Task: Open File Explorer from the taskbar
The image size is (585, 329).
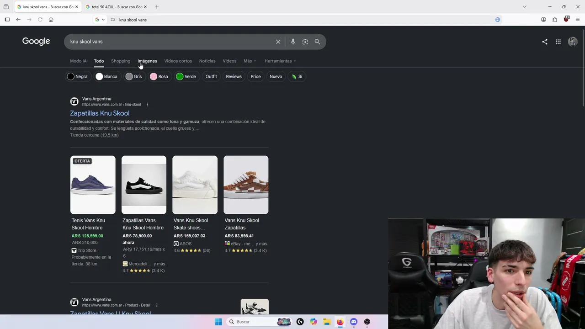Action: click(327, 322)
